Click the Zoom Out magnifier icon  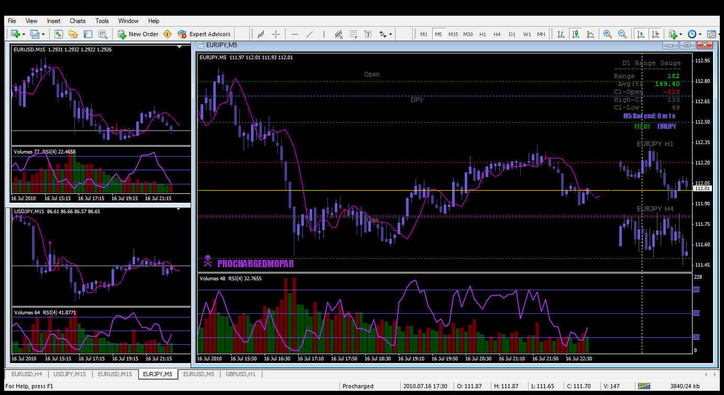622,34
